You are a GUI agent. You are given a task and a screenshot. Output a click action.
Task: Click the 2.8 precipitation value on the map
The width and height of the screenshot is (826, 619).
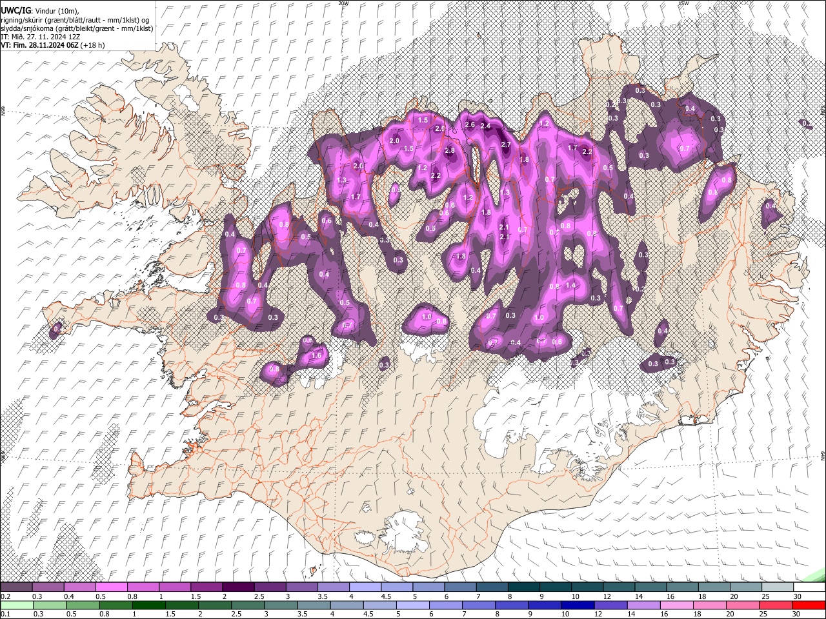[450, 151]
